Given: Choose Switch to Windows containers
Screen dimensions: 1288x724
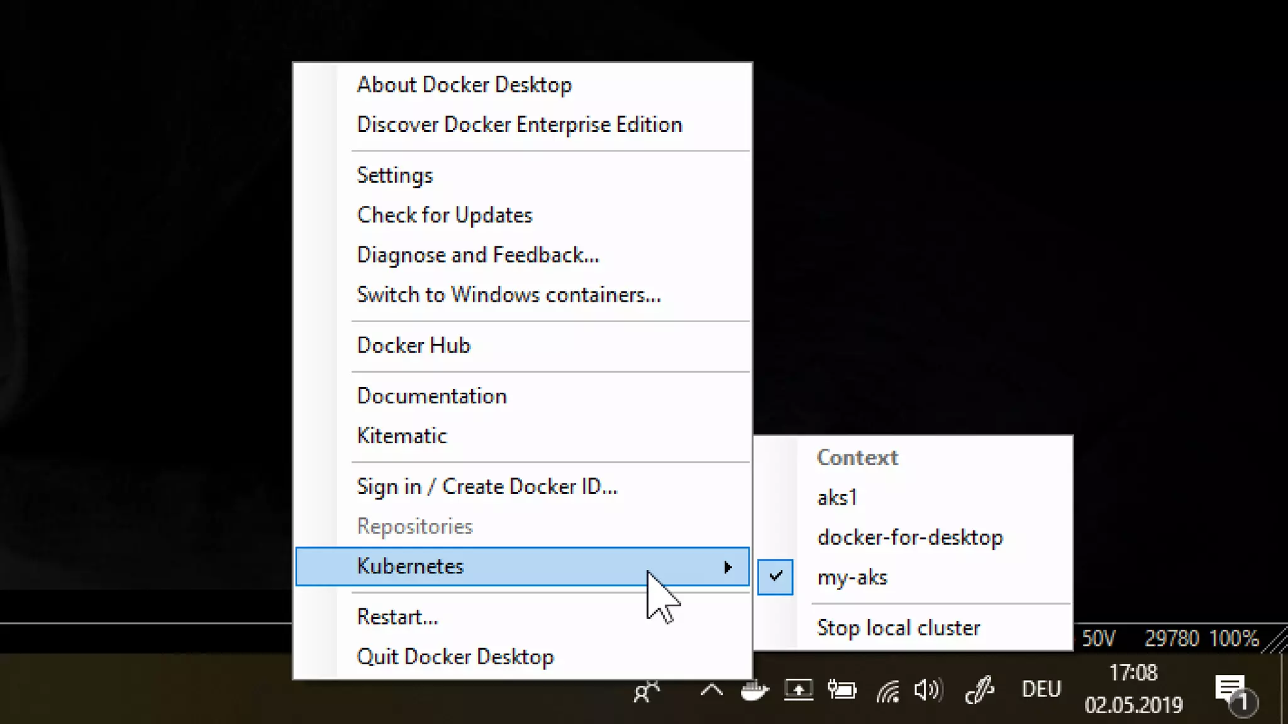Looking at the screenshot, I should pyautogui.click(x=508, y=295).
